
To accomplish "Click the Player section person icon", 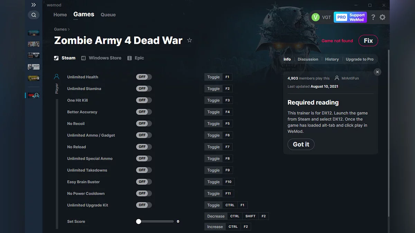I will (57, 77).
